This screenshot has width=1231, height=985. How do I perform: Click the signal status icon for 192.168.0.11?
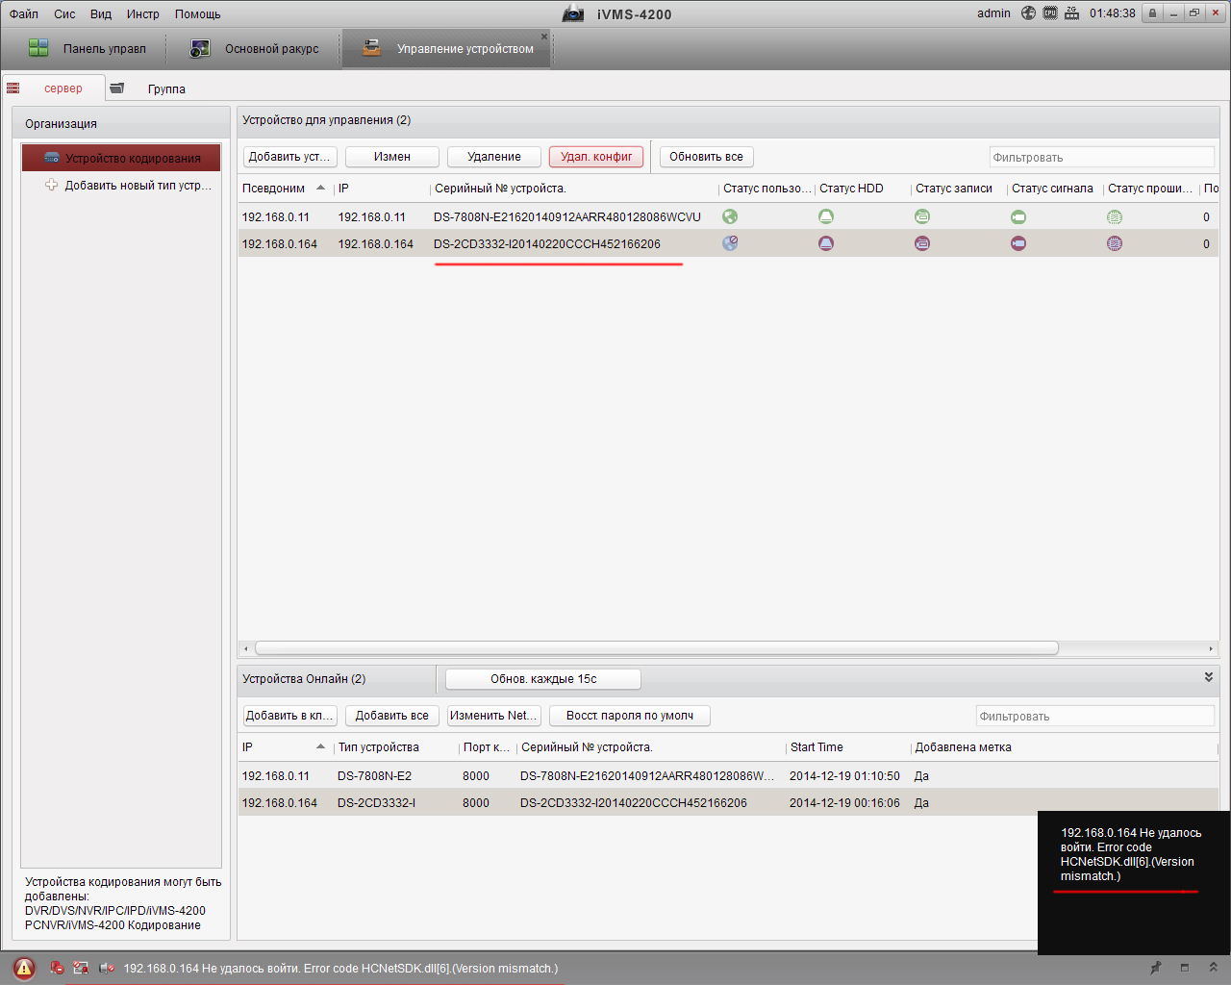1018,216
